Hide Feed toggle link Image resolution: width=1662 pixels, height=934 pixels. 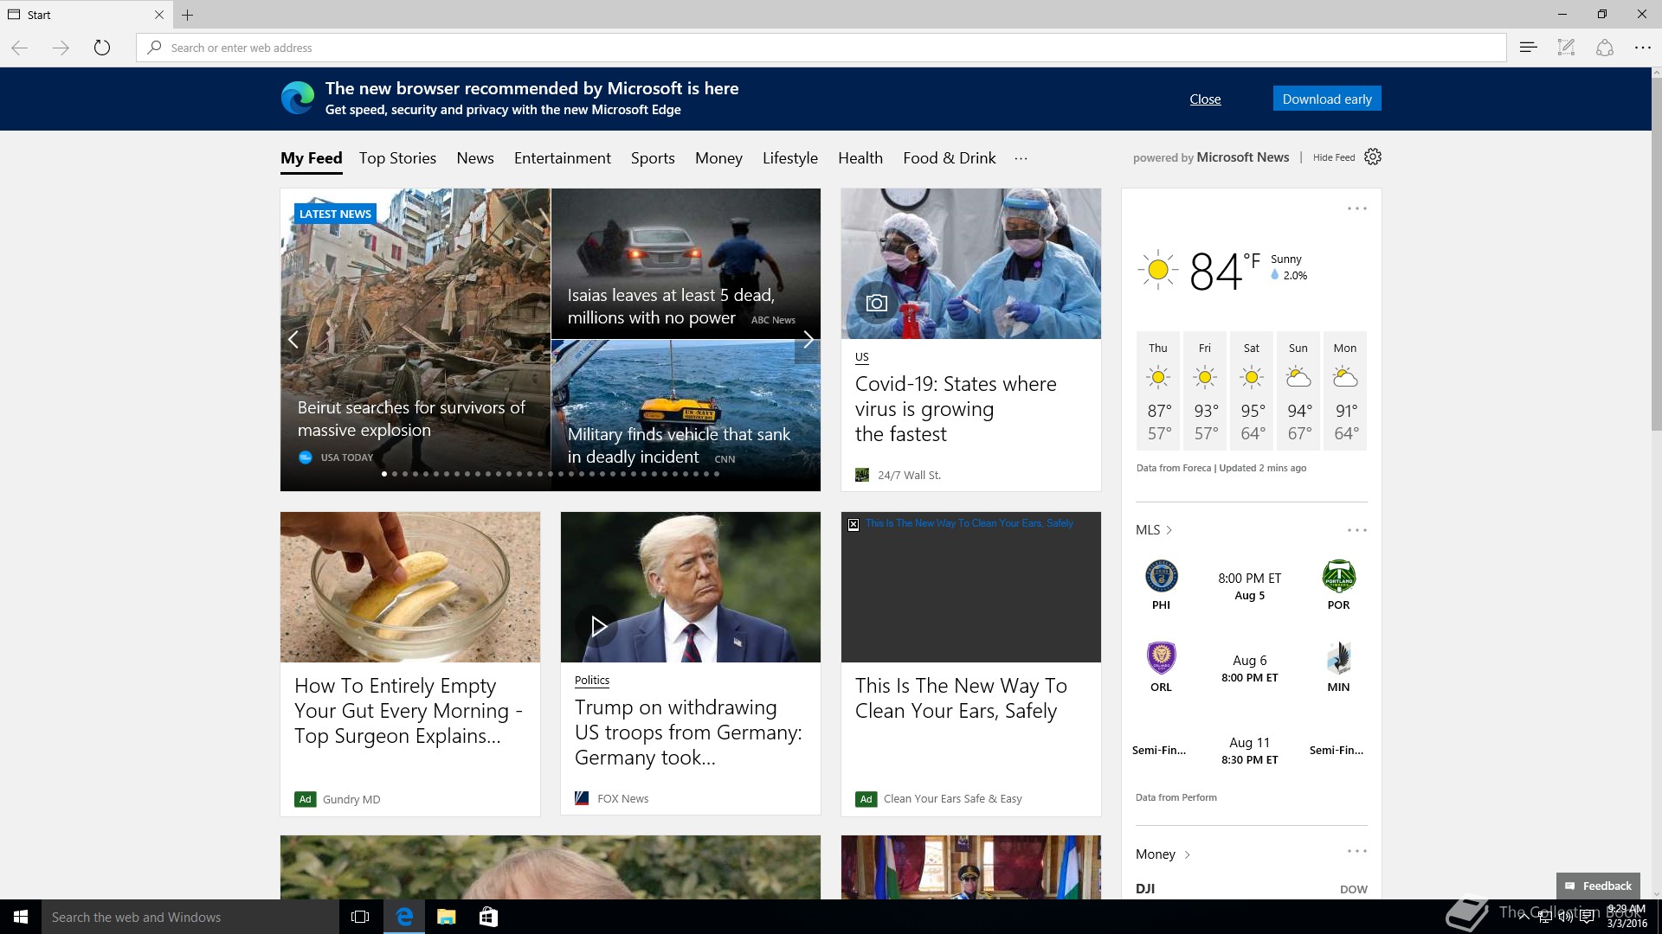point(1333,157)
